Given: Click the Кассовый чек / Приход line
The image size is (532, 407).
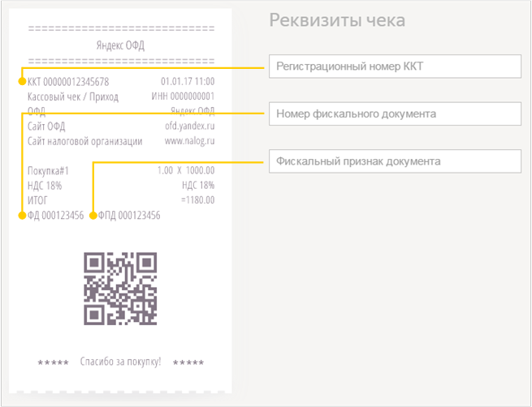Looking at the screenshot, I should tap(72, 96).
